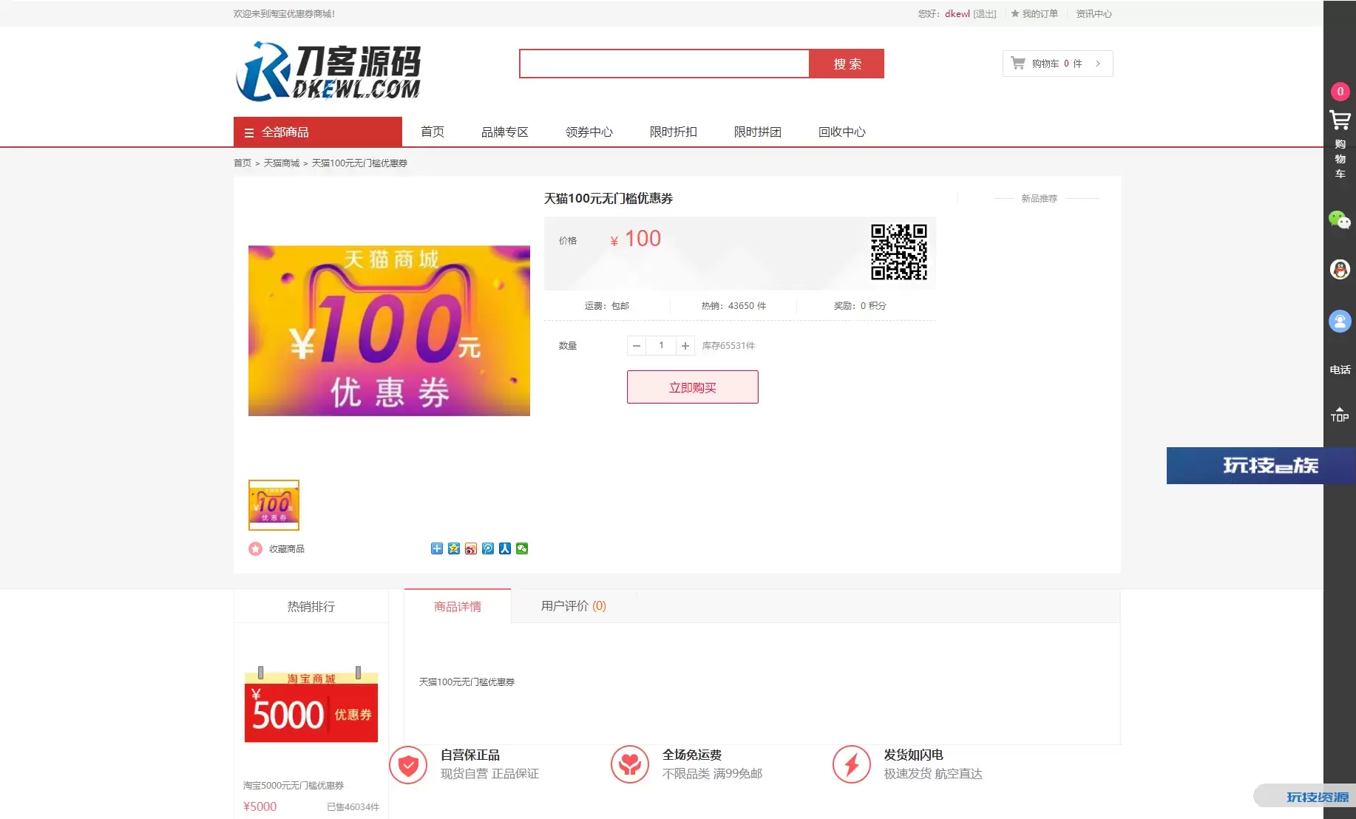Click the hamburger icon beside 全部商品
Viewport: 1356px width, 819px height.
249,133
